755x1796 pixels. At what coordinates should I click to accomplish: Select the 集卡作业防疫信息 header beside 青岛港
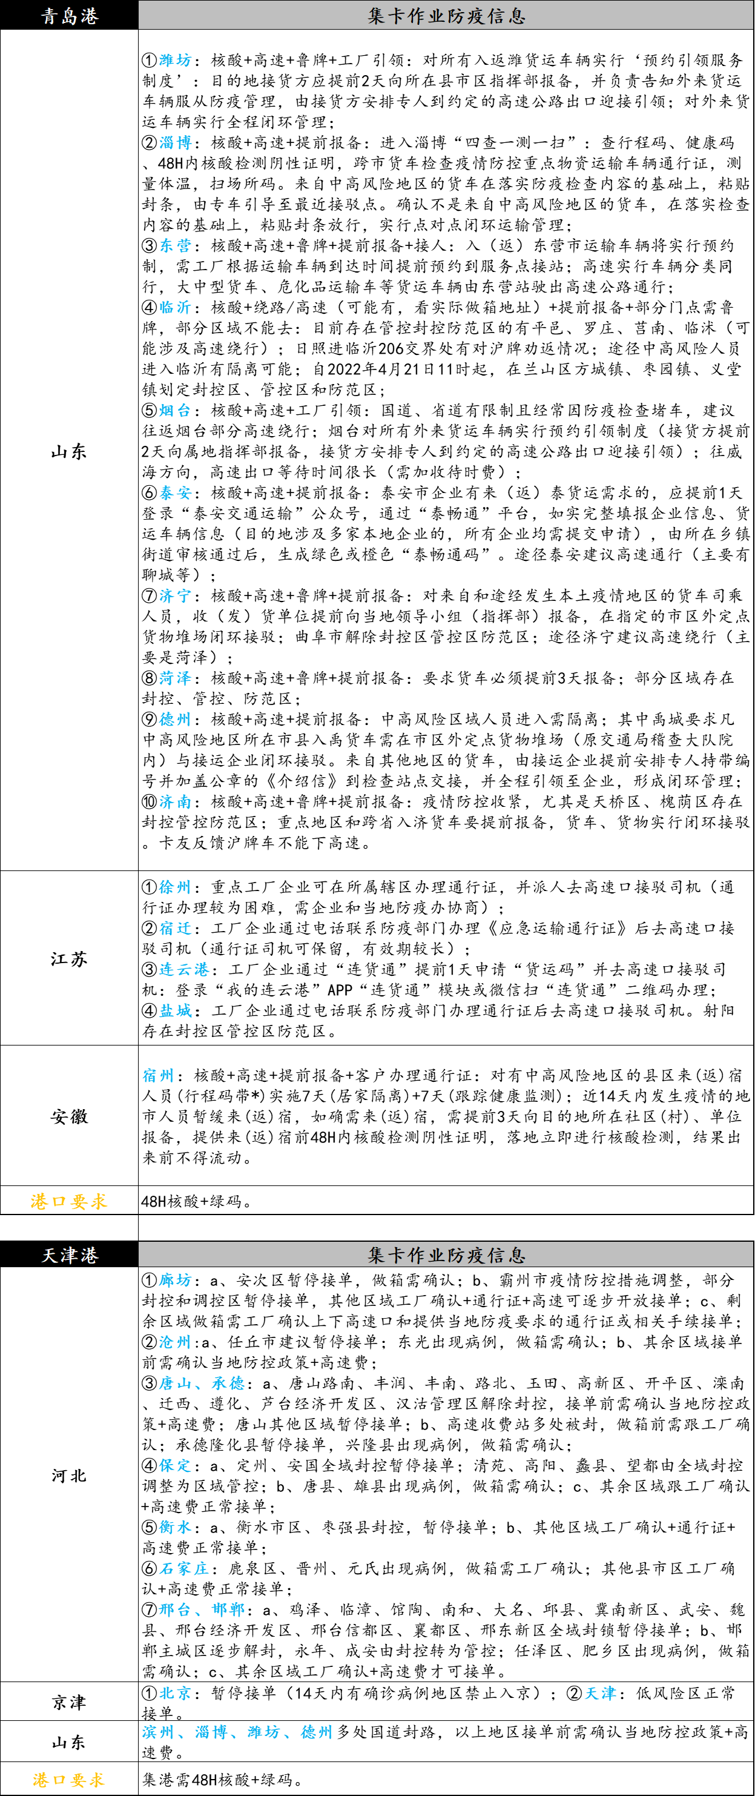coord(446,15)
